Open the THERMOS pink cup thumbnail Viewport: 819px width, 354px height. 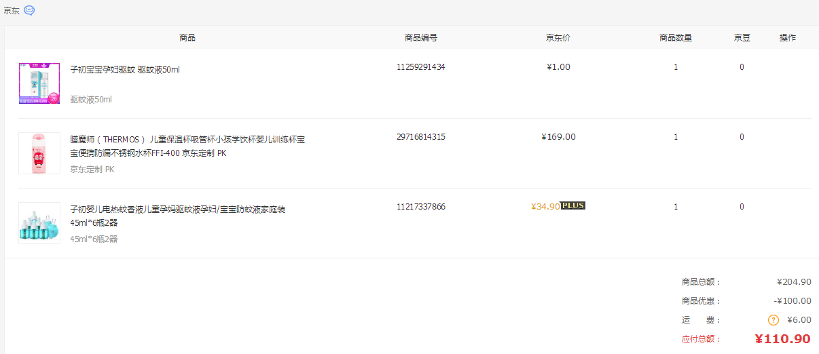coord(39,153)
